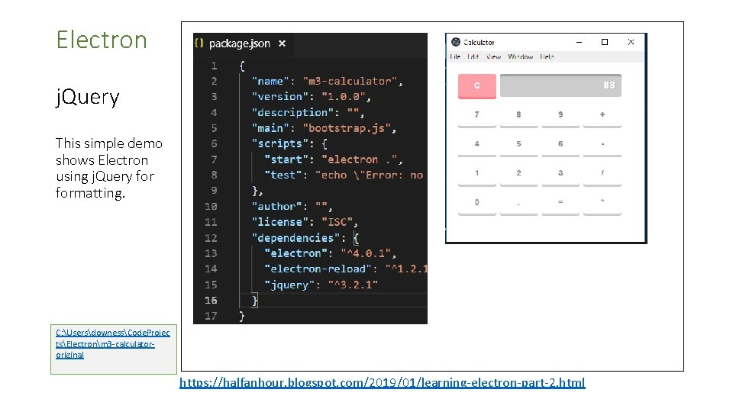This screenshot has width=733, height=412.
Task: Open the File menu in Calculator
Action: pos(455,56)
